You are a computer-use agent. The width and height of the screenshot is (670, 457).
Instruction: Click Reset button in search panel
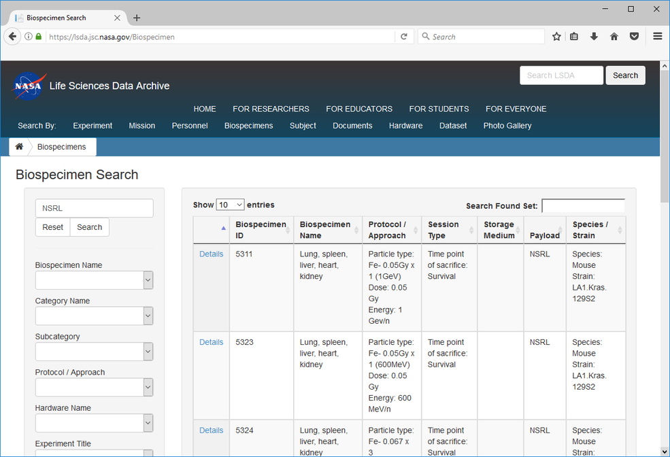point(52,227)
